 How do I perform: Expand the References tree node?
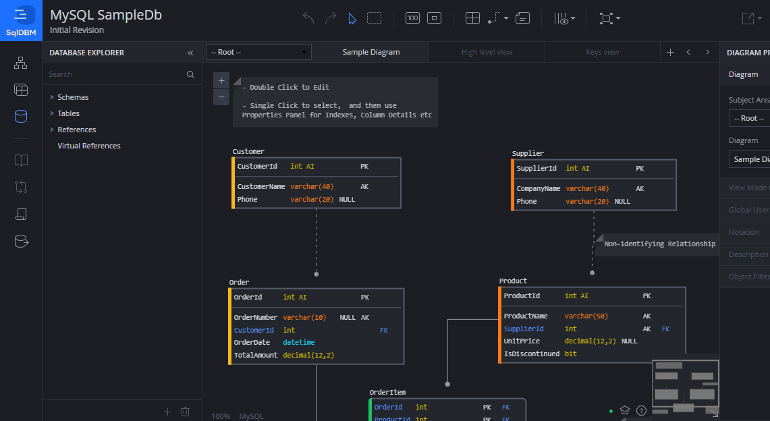point(52,130)
